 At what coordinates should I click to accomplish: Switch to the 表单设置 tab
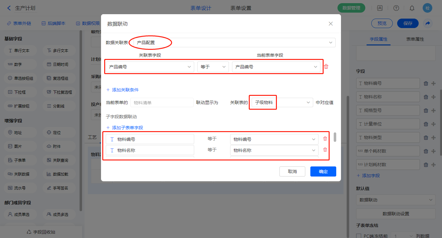pos(241,8)
